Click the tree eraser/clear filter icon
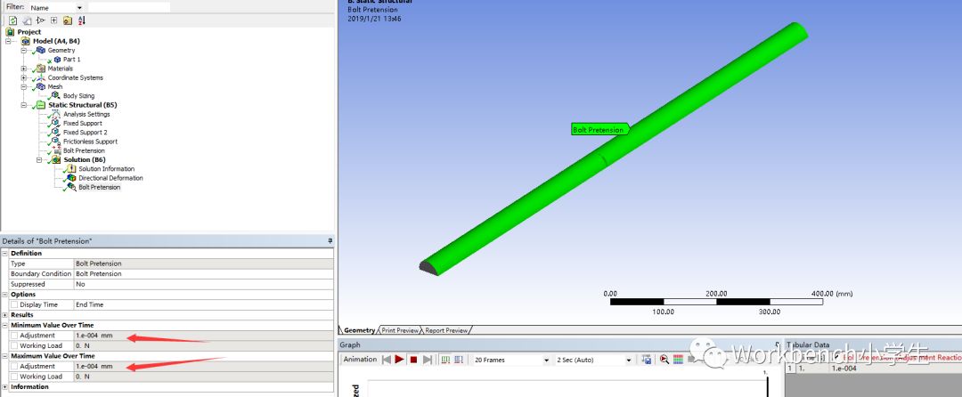 pos(27,20)
